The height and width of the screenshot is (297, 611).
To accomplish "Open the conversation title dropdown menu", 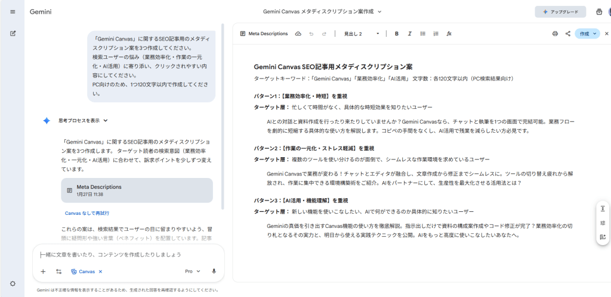I will (x=322, y=11).
